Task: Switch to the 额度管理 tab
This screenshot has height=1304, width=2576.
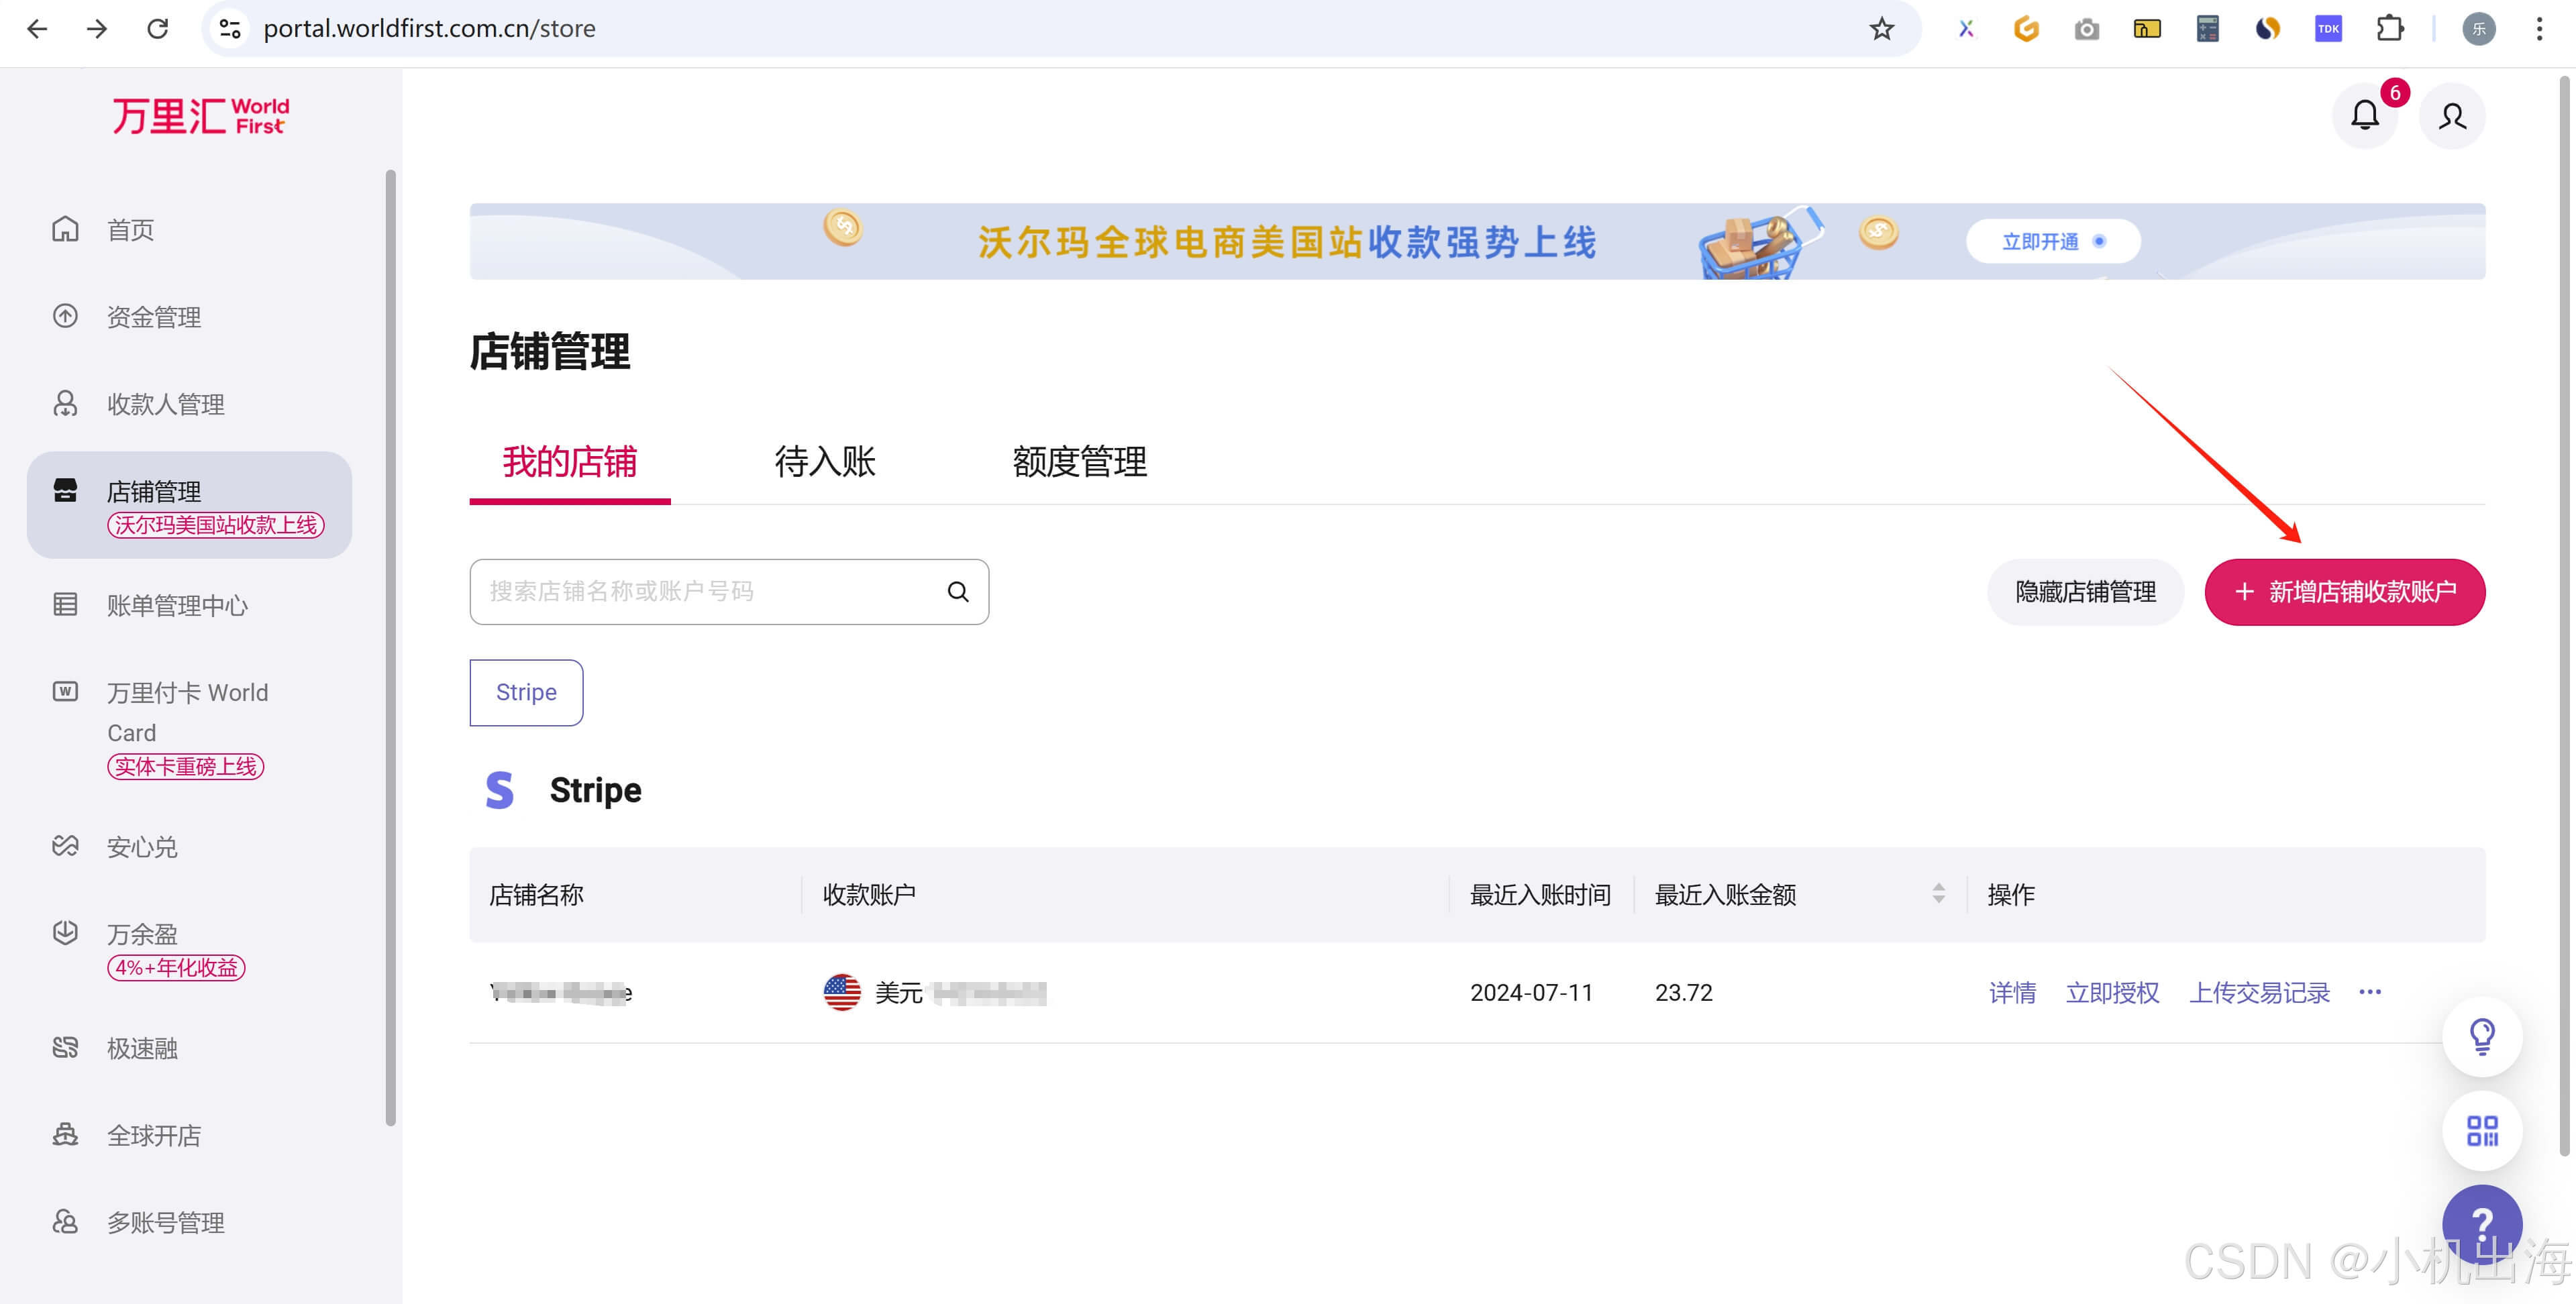Action: click(1079, 462)
